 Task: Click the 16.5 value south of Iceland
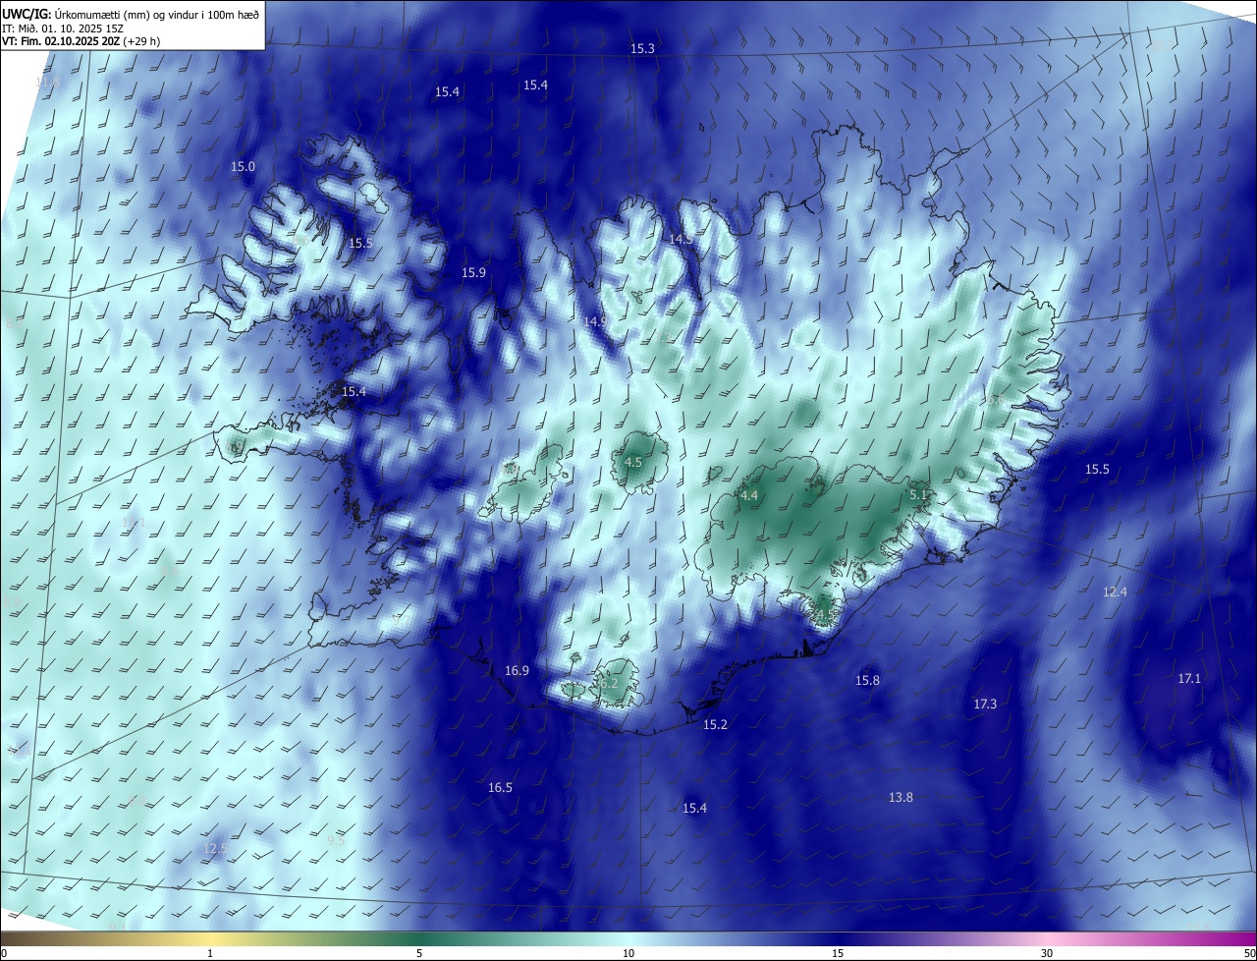click(x=500, y=788)
